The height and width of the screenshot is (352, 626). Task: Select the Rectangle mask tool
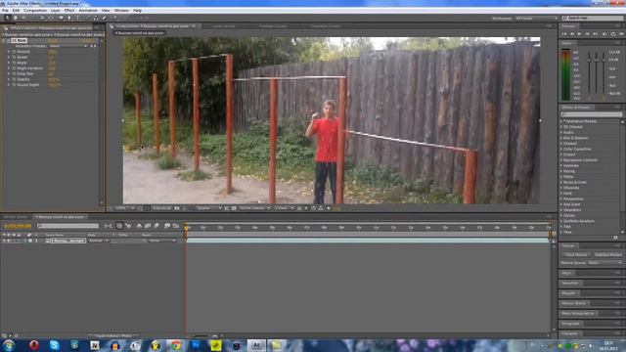61,18
